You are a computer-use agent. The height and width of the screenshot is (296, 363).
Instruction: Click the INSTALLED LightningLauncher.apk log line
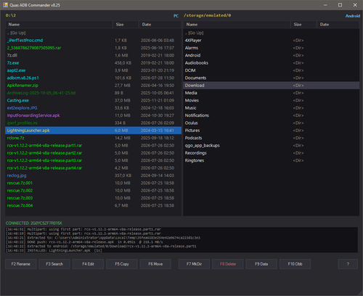tap(54, 250)
